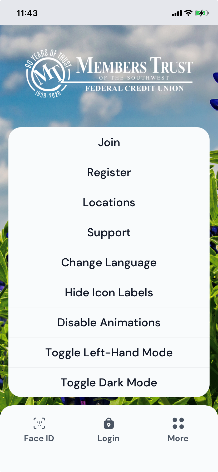Tap the Login padlock icon
Image resolution: width=218 pixels, height=472 pixels.
pos(108,423)
